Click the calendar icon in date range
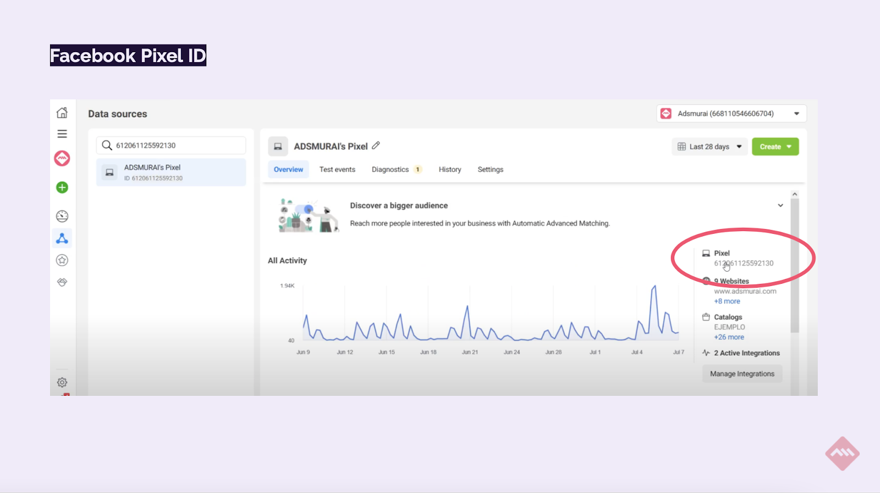 click(681, 147)
